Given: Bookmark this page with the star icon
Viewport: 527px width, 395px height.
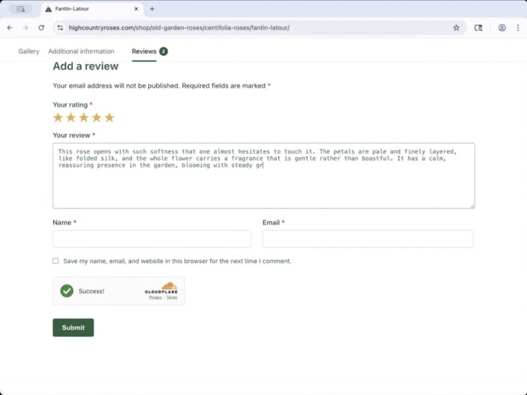Looking at the screenshot, I should coord(456,28).
